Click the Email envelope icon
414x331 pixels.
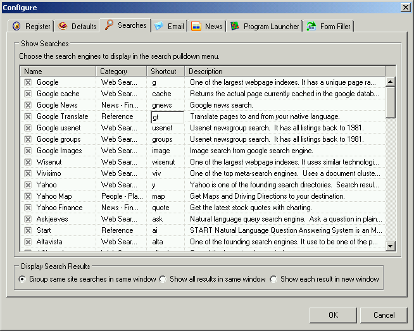[159, 26]
